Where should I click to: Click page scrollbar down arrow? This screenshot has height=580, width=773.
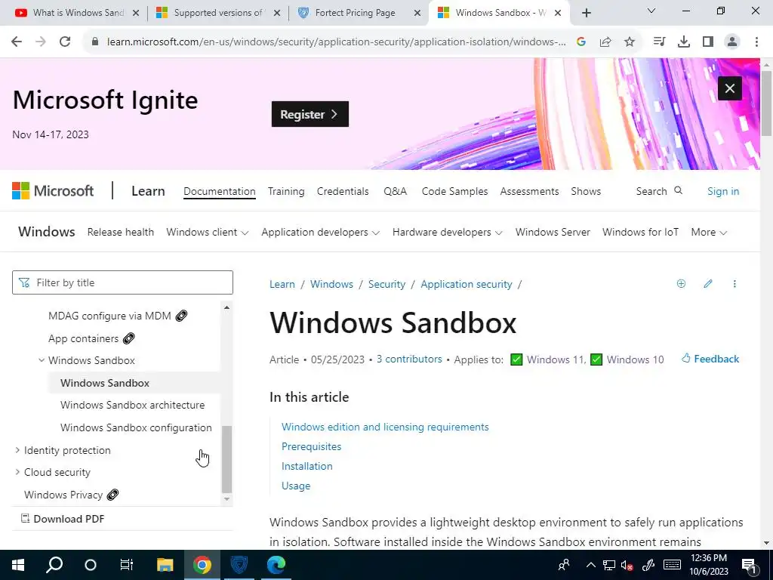pos(766,543)
